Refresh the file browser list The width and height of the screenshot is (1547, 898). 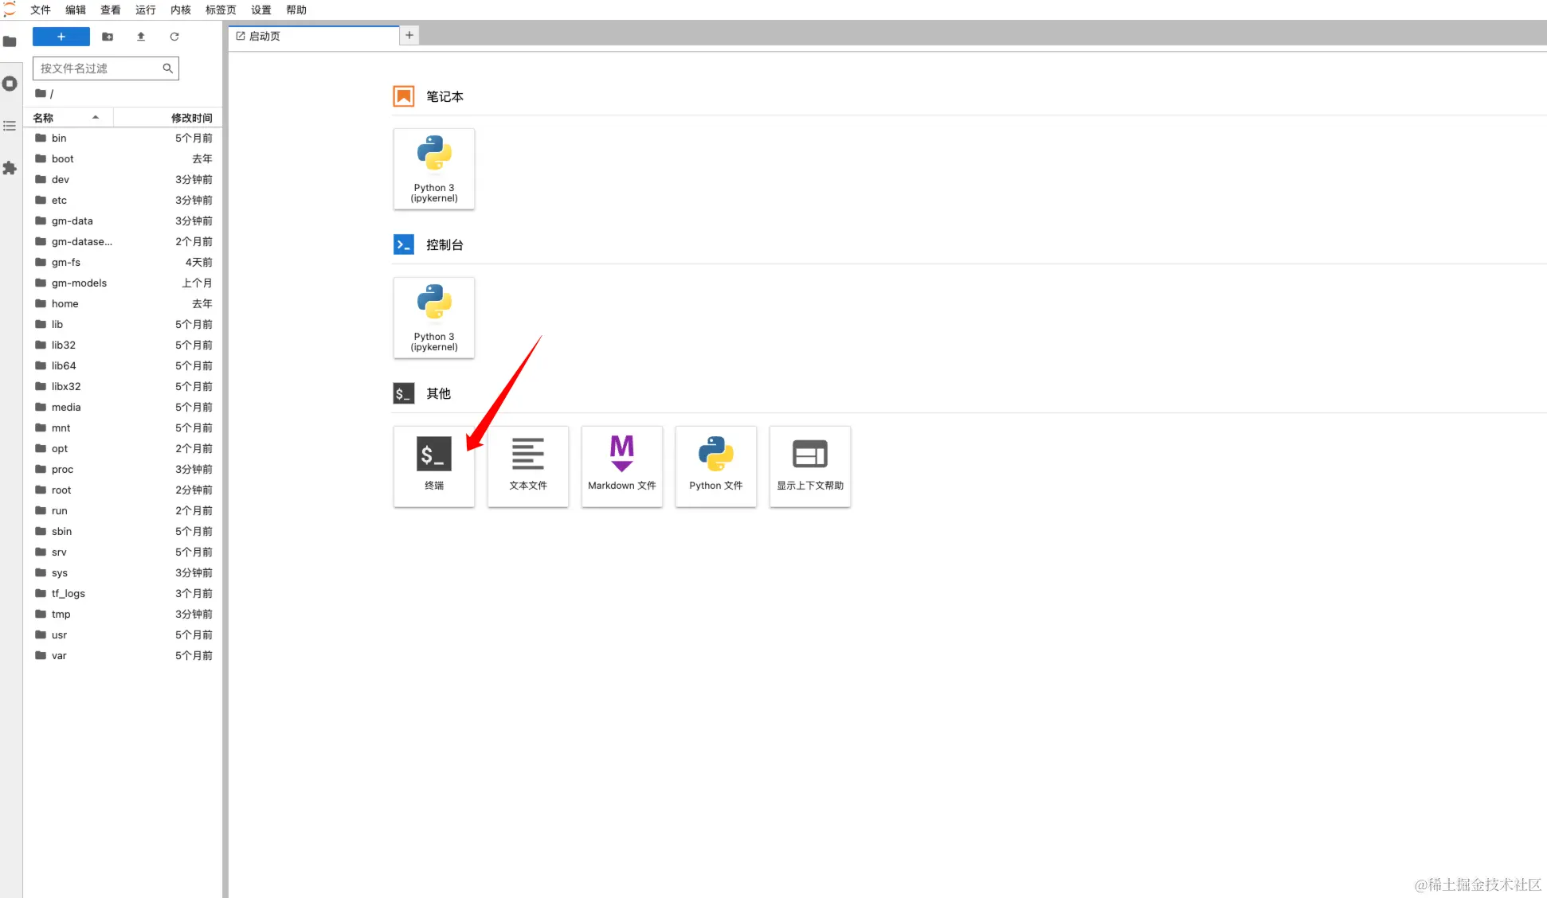[174, 37]
